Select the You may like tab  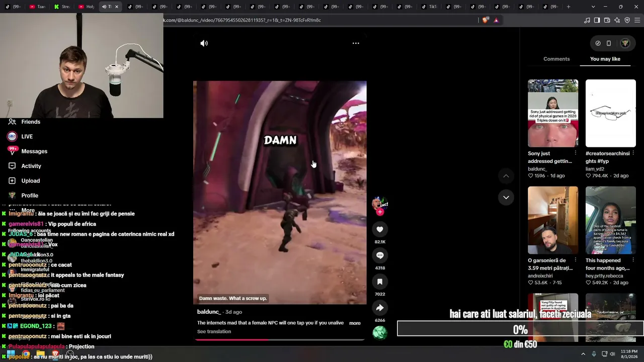605,59
